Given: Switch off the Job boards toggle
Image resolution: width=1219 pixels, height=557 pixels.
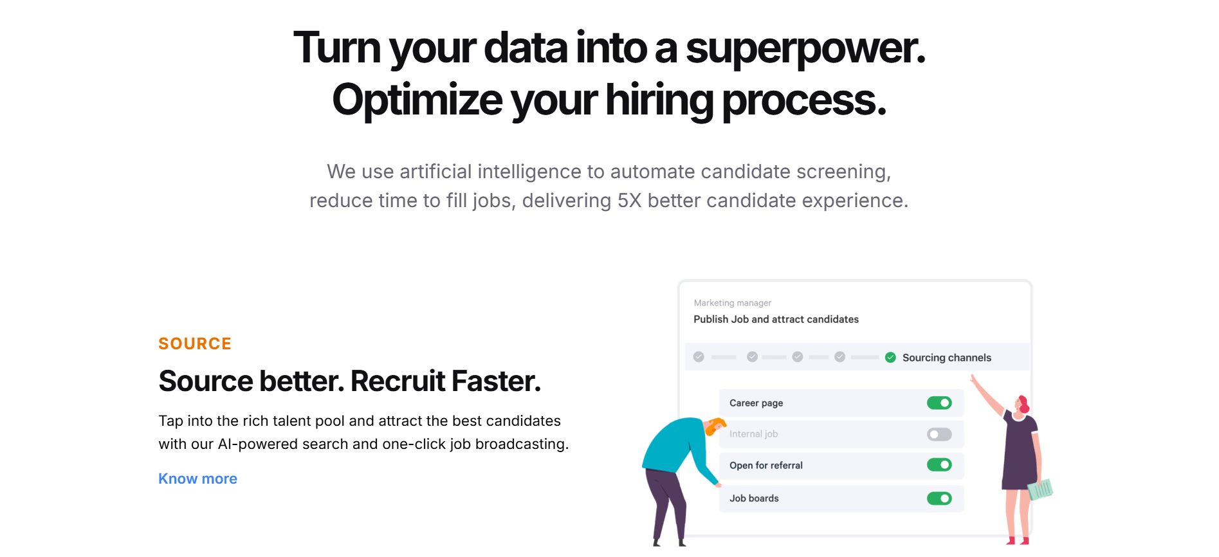Looking at the screenshot, I should pyautogui.click(x=939, y=498).
